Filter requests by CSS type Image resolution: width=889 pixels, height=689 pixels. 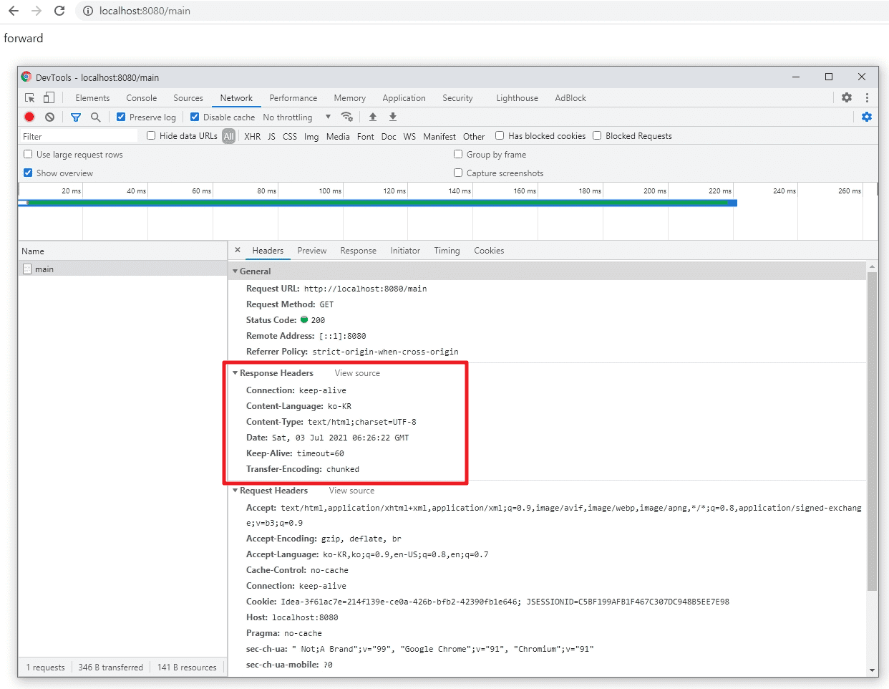[x=290, y=136]
